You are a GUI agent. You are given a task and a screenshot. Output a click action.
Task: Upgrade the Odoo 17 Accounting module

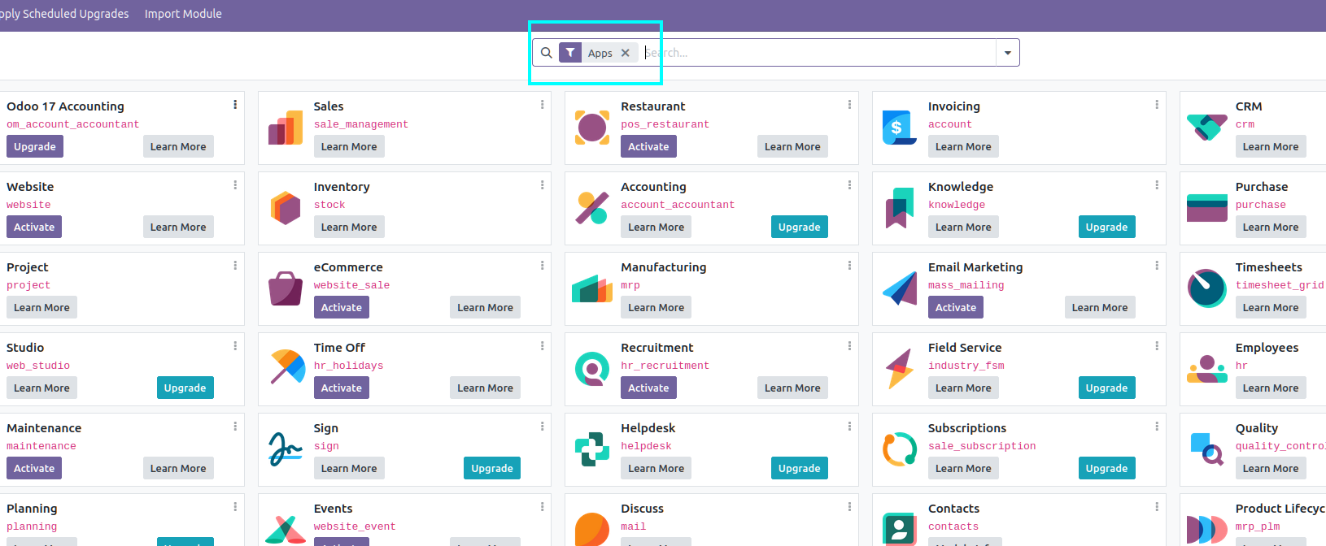click(35, 147)
